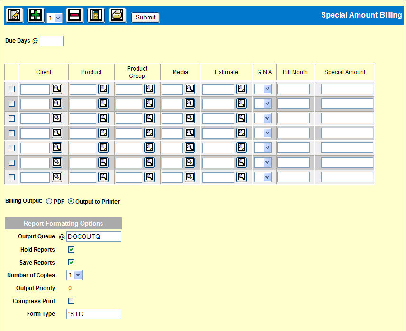The width and height of the screenshot is (406, 331).
Task: Click the Bill Month column header
Action: [x=295, y=72]
